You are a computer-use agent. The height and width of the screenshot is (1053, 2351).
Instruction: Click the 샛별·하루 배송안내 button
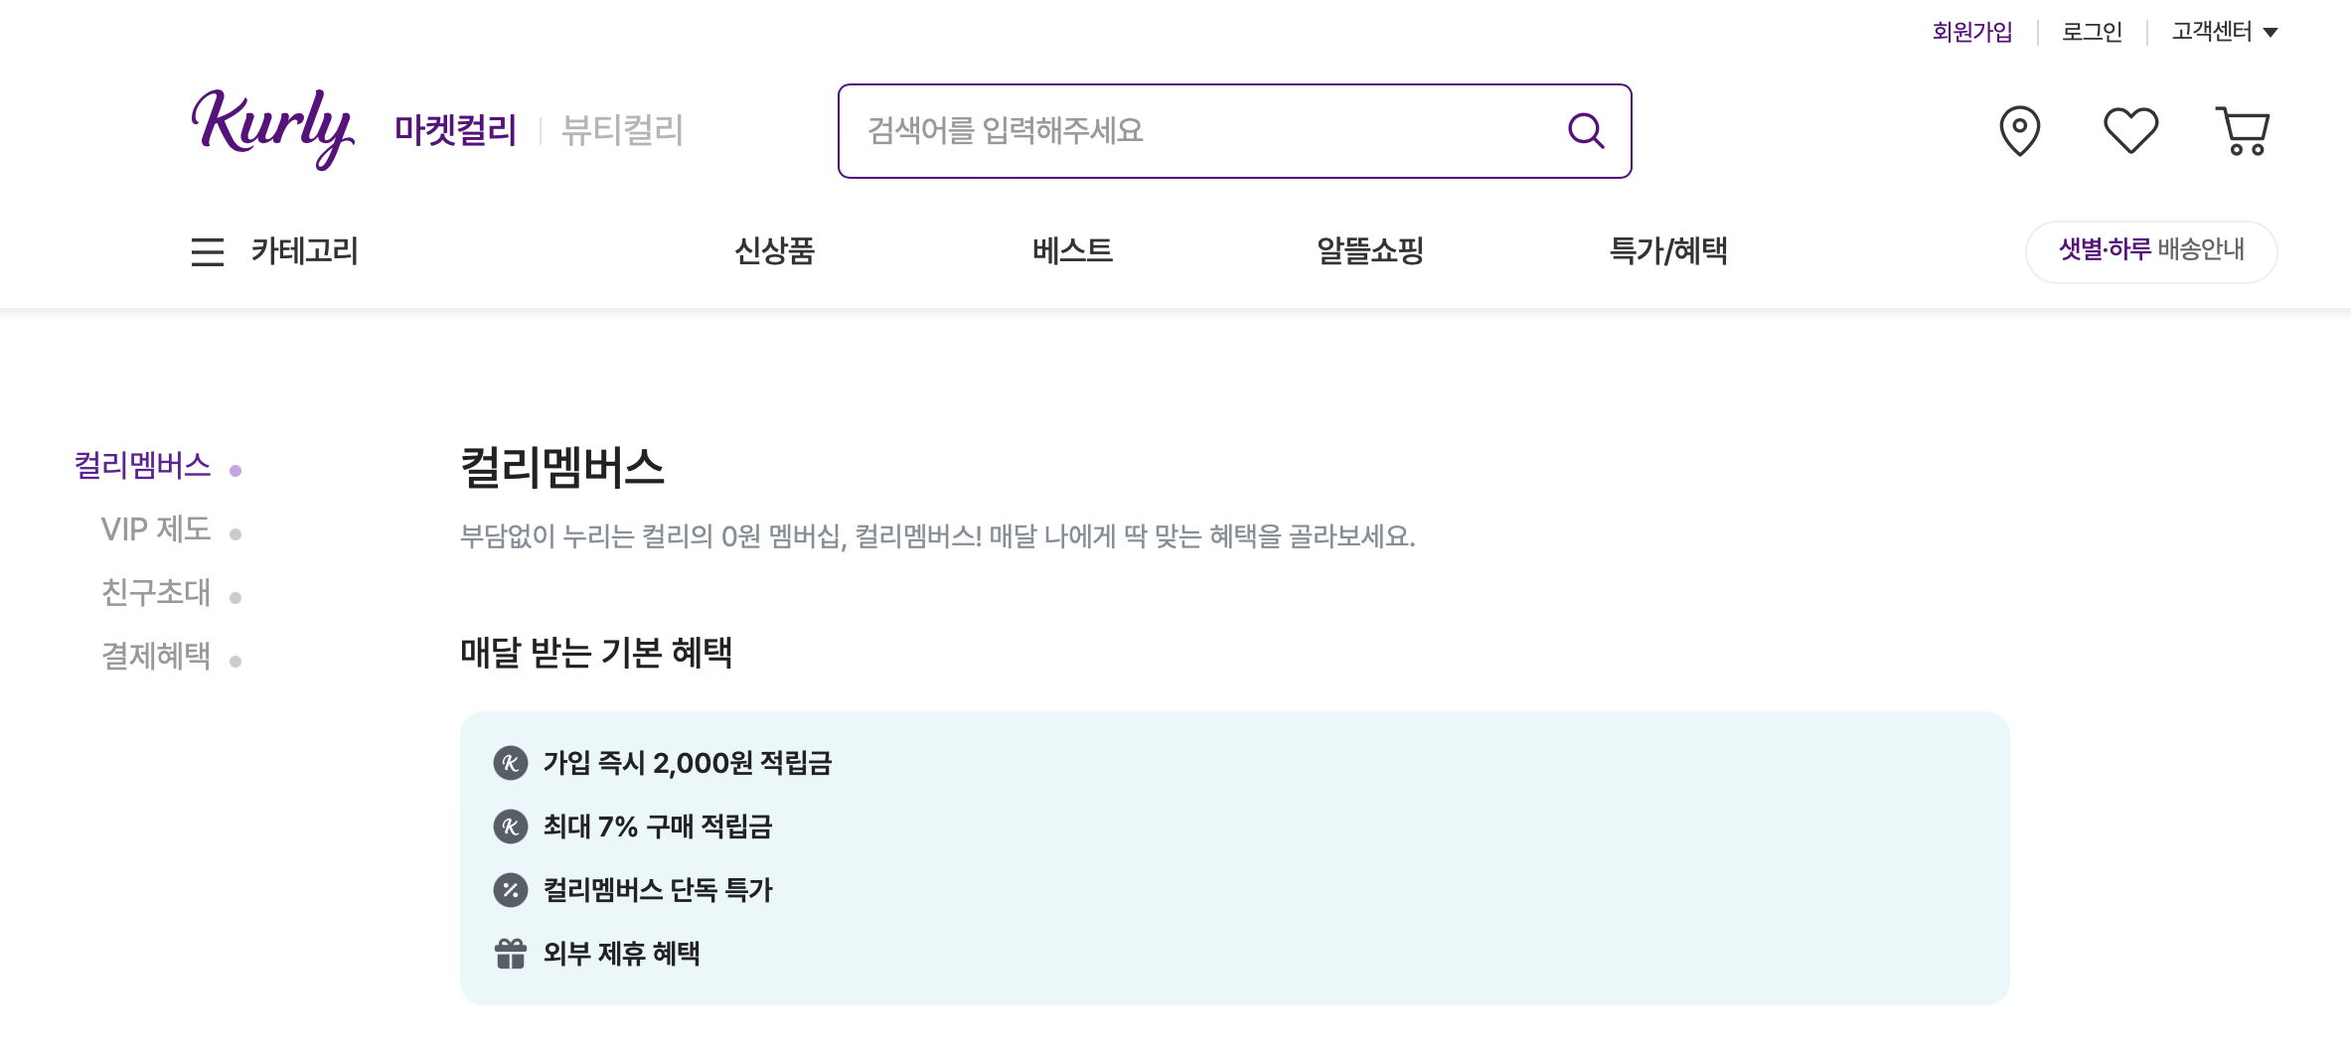(2150, 252)
